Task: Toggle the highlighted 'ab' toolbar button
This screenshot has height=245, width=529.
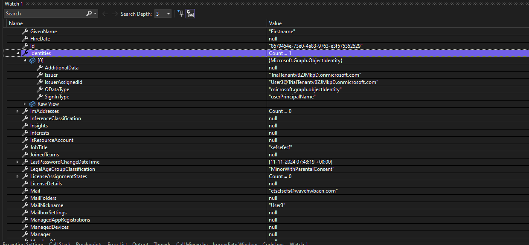Action: click(190, 14)
